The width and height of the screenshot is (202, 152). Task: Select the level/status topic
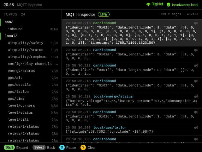(31, 113)
